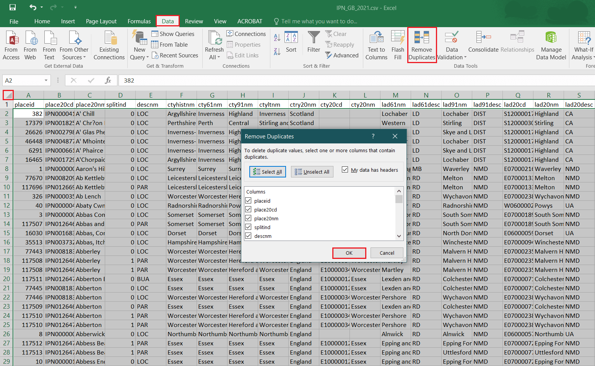Viewport: 595px width, 366px height.
Task: Click the Select All corner of the sheet
Action: pos(8,95)
